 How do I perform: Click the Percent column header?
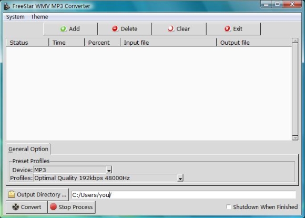(103, 43)
